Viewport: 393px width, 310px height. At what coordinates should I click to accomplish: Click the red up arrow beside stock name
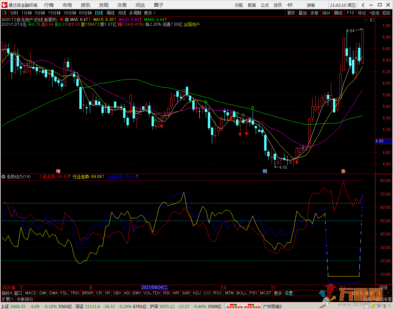pos(61,20)
